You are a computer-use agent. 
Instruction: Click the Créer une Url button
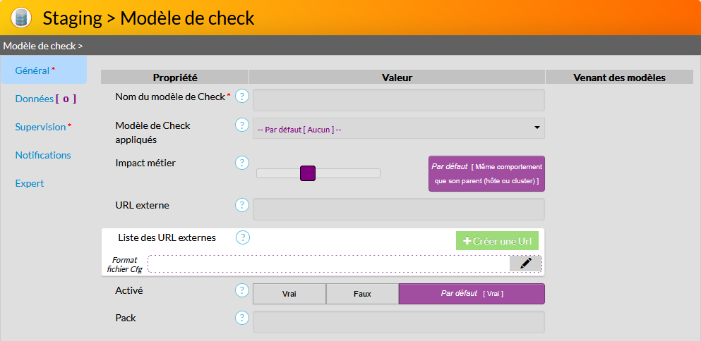(497, 241)
